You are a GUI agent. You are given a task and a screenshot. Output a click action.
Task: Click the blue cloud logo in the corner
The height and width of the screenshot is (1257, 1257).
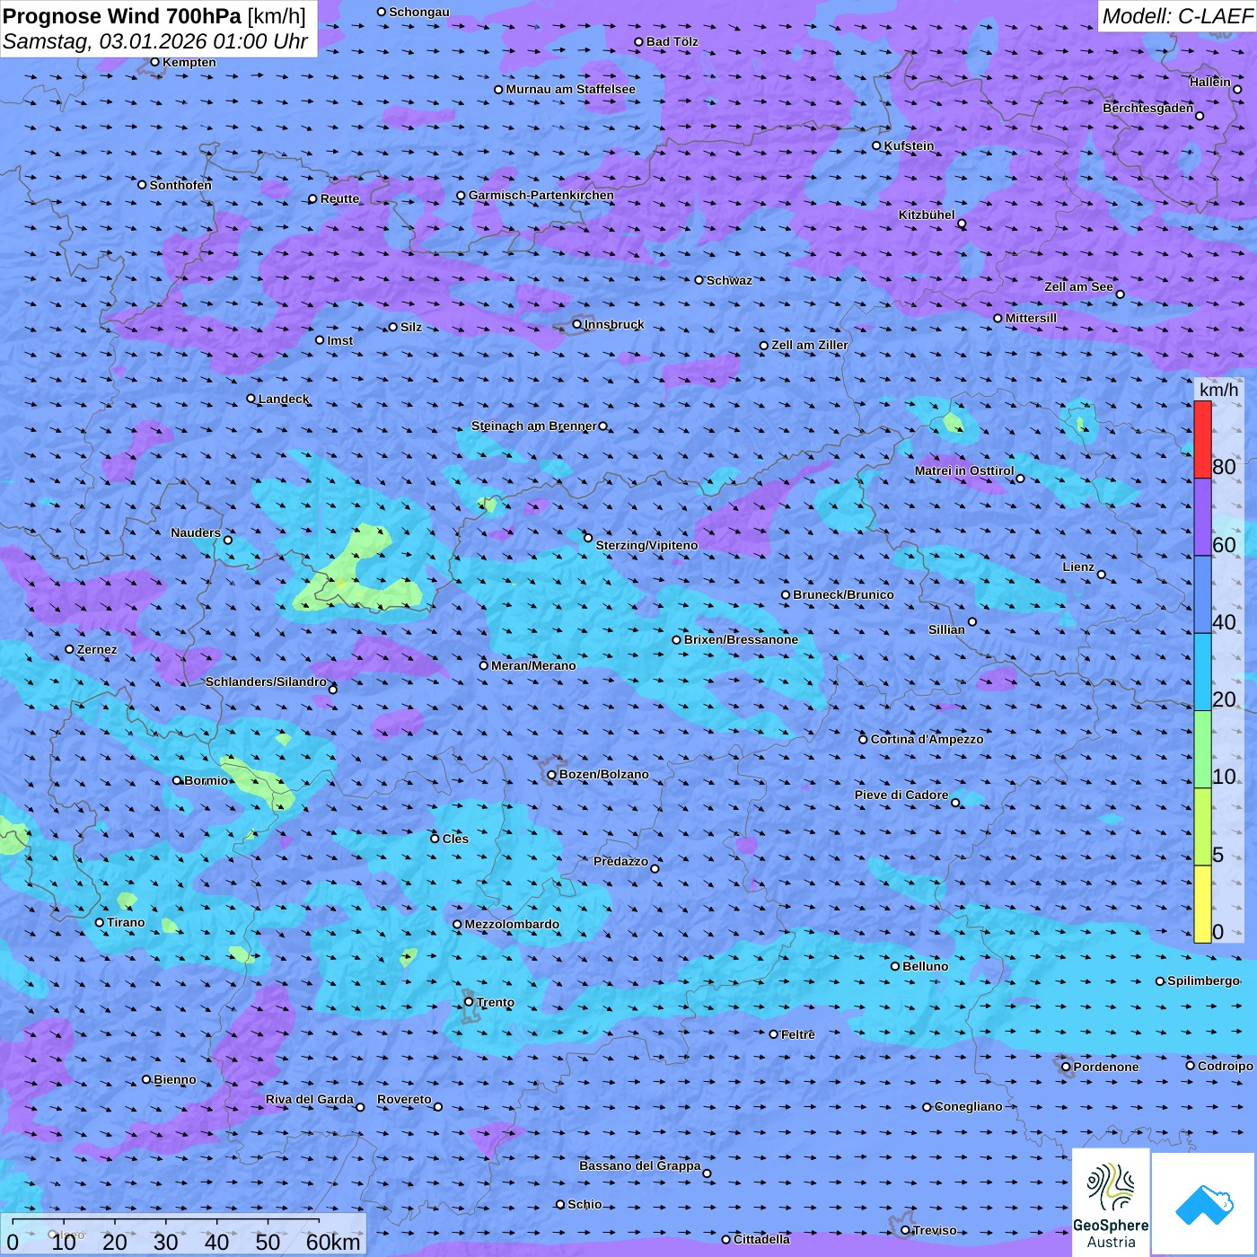[1204, 1204]
